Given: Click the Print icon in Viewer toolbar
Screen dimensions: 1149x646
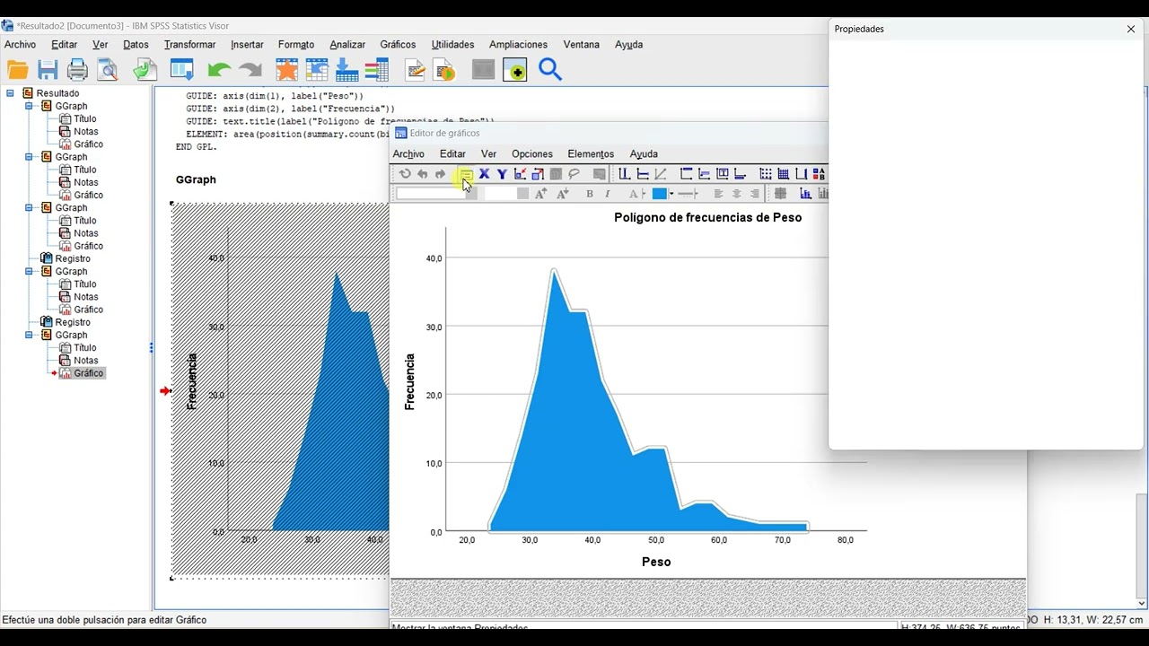Looking at the screenshot, I should pyautogui.click(x=78, y=70).
